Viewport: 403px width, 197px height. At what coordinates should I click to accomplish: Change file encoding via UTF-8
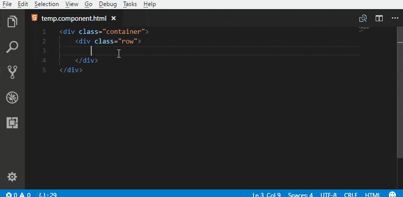tap(328, 194)
